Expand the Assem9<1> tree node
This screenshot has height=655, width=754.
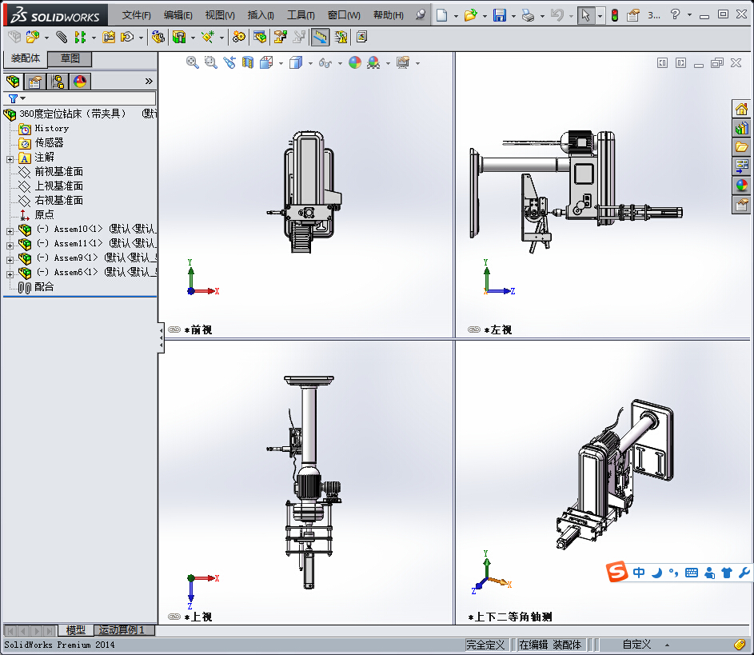10,260
